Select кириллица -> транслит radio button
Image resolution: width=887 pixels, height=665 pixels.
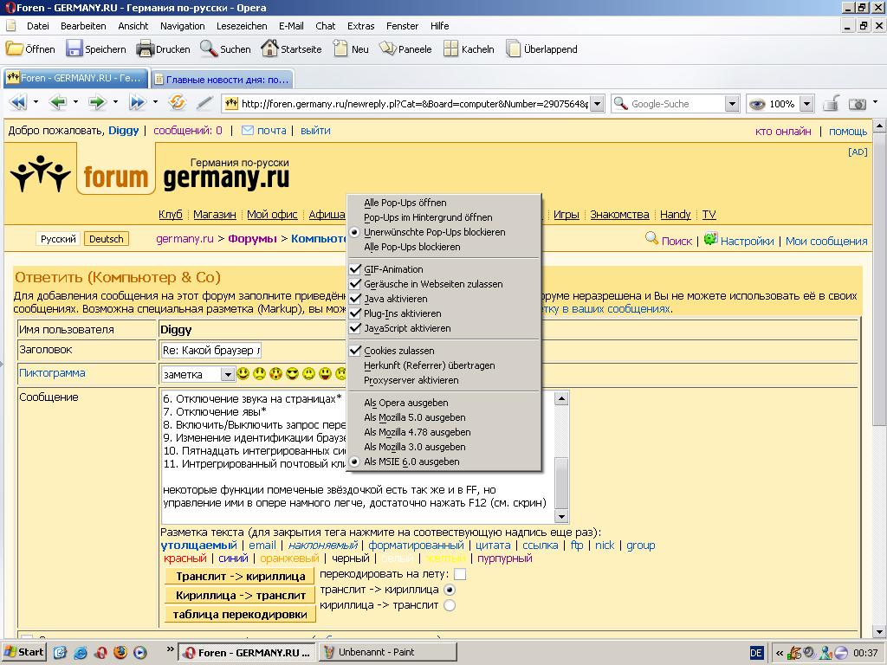tap(450, 605)
